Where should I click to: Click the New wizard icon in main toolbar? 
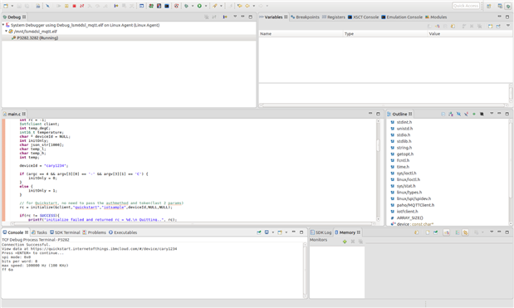tap(6, 6)
